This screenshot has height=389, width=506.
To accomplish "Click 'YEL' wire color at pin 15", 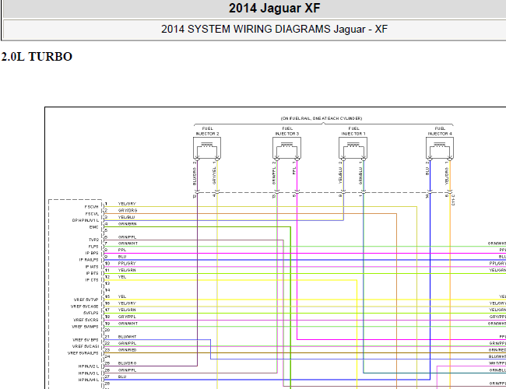I will pos(122,296).
